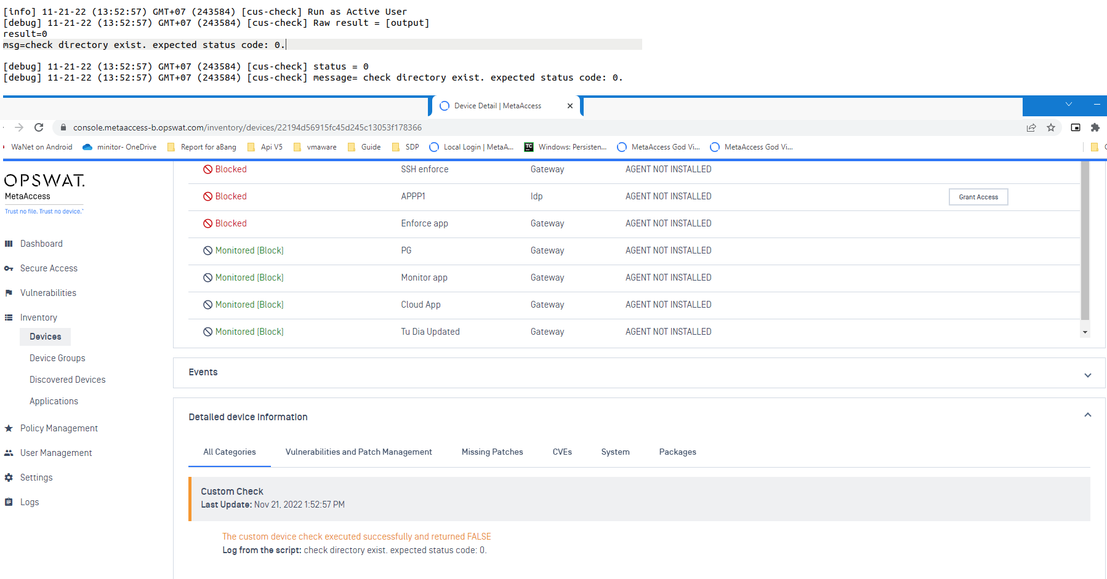Screen dimensions: 1107x579
Task: Click the Custom Check heading
Action: pyautogui.click(x=232, y=491)
